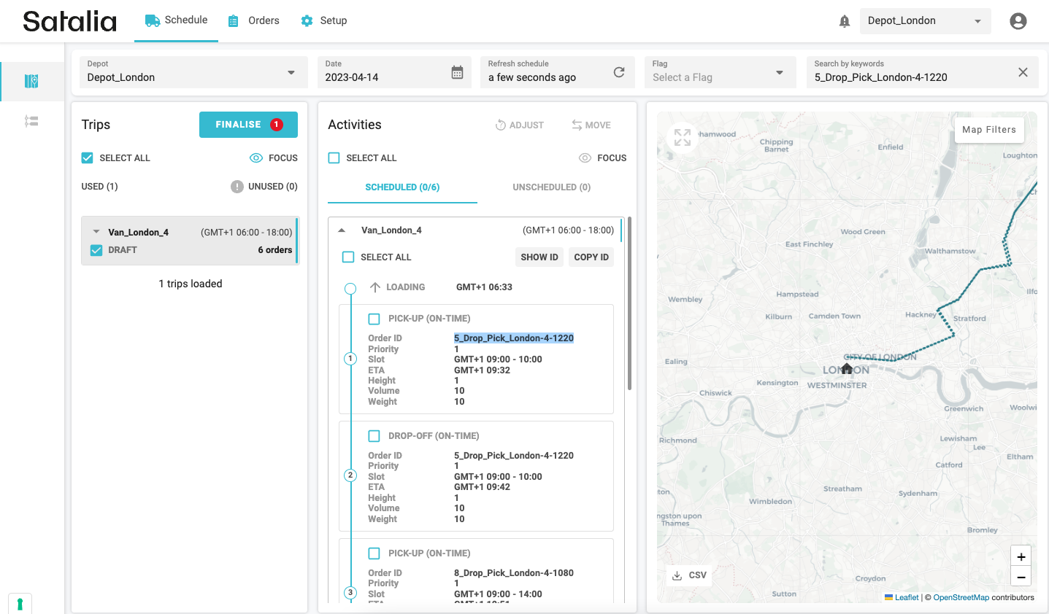Viewport: 1049px width, 614px height.
Task: Zoom in on the map
Action: 1021,556
